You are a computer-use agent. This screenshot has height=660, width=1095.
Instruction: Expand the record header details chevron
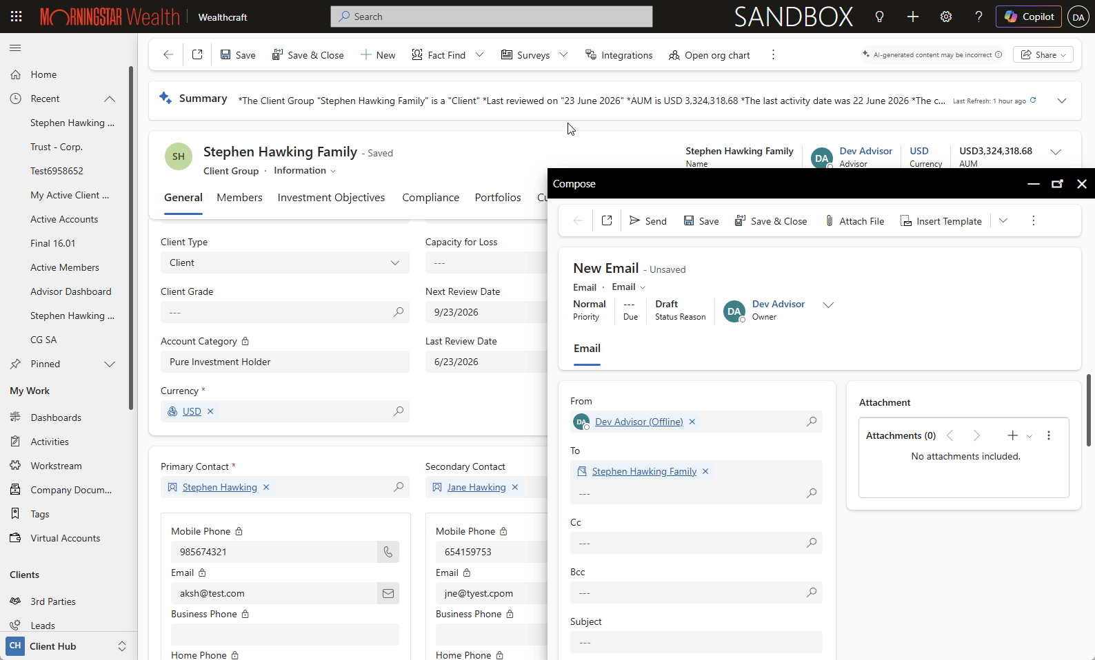click(1056, 152)
